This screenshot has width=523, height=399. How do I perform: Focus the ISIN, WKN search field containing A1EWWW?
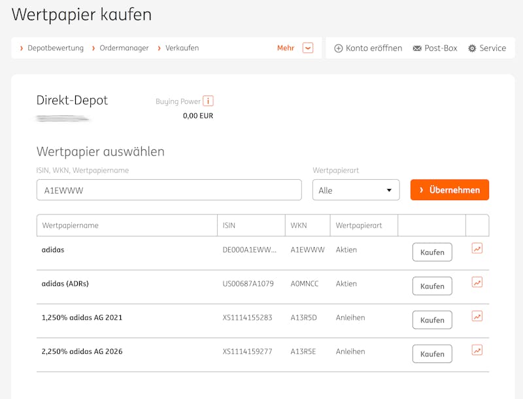pyautogui.click(x=169, y=190)
